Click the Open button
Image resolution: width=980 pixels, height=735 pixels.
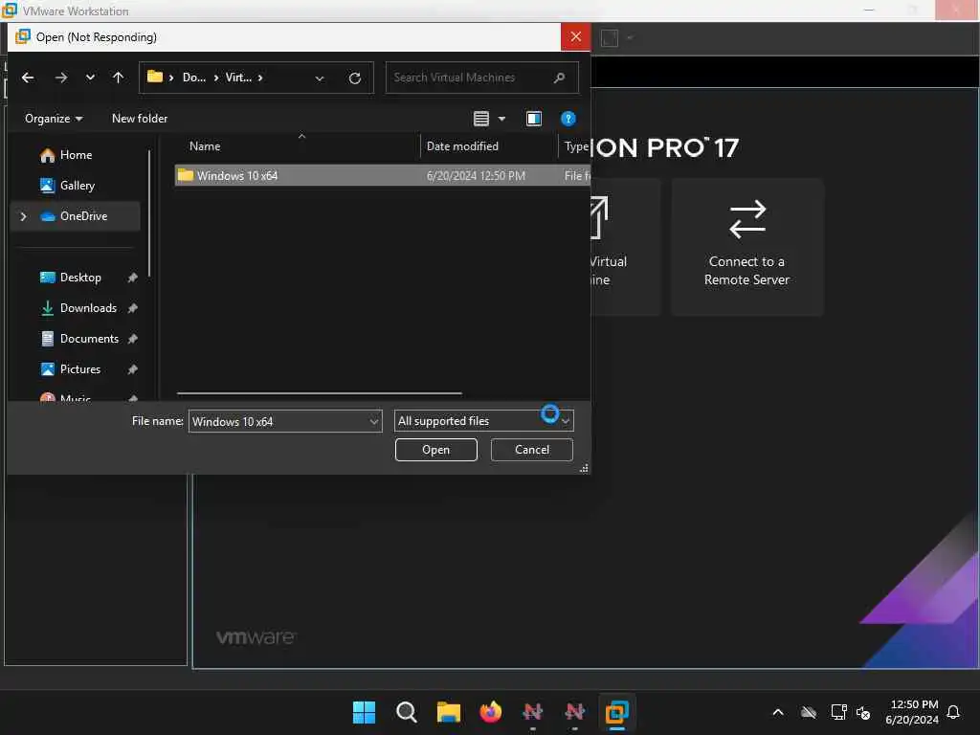[x=435, y=450]
